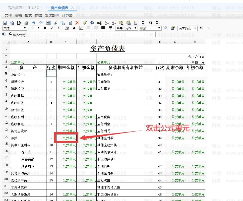
Task: Open the cell border style icon
Action: pyautogui.click(x=81, y=28)
